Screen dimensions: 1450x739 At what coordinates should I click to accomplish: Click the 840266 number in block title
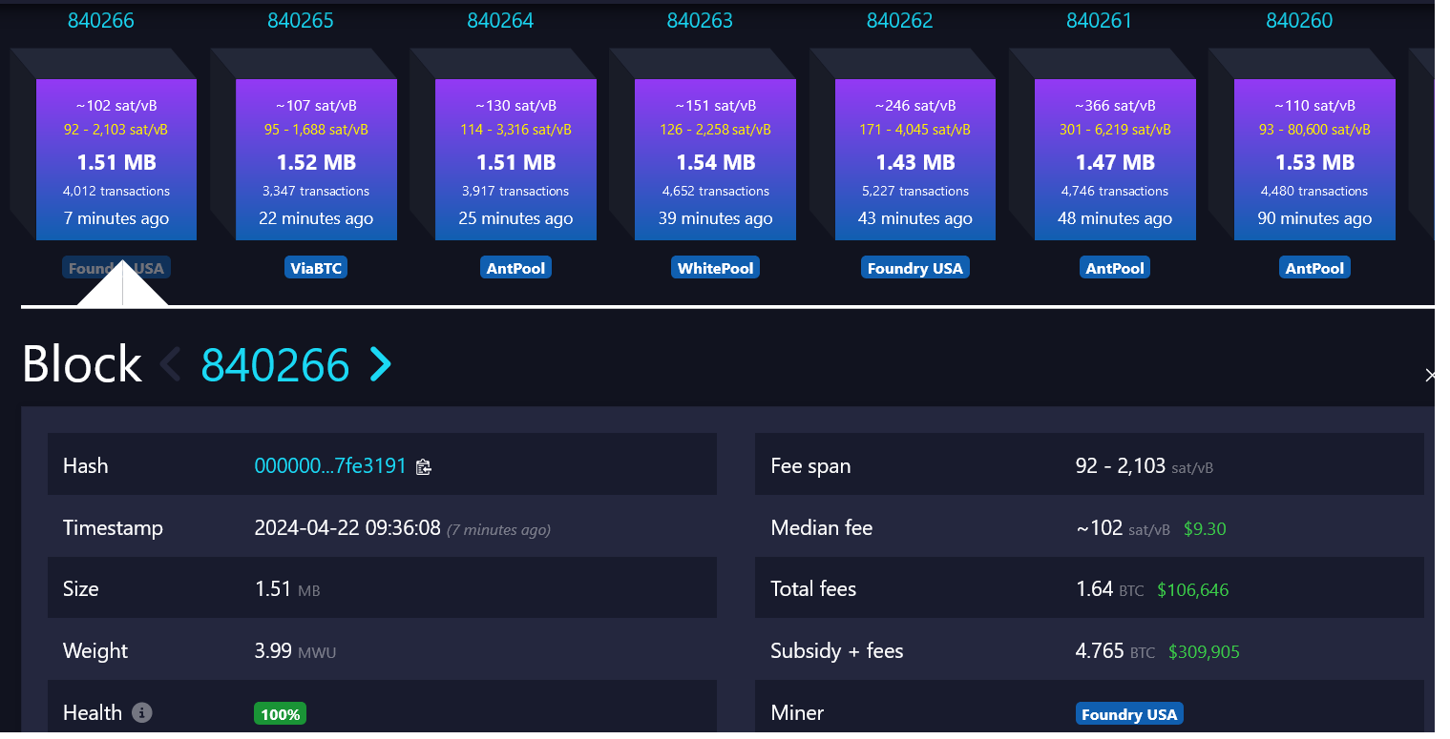tap(275, 364)
